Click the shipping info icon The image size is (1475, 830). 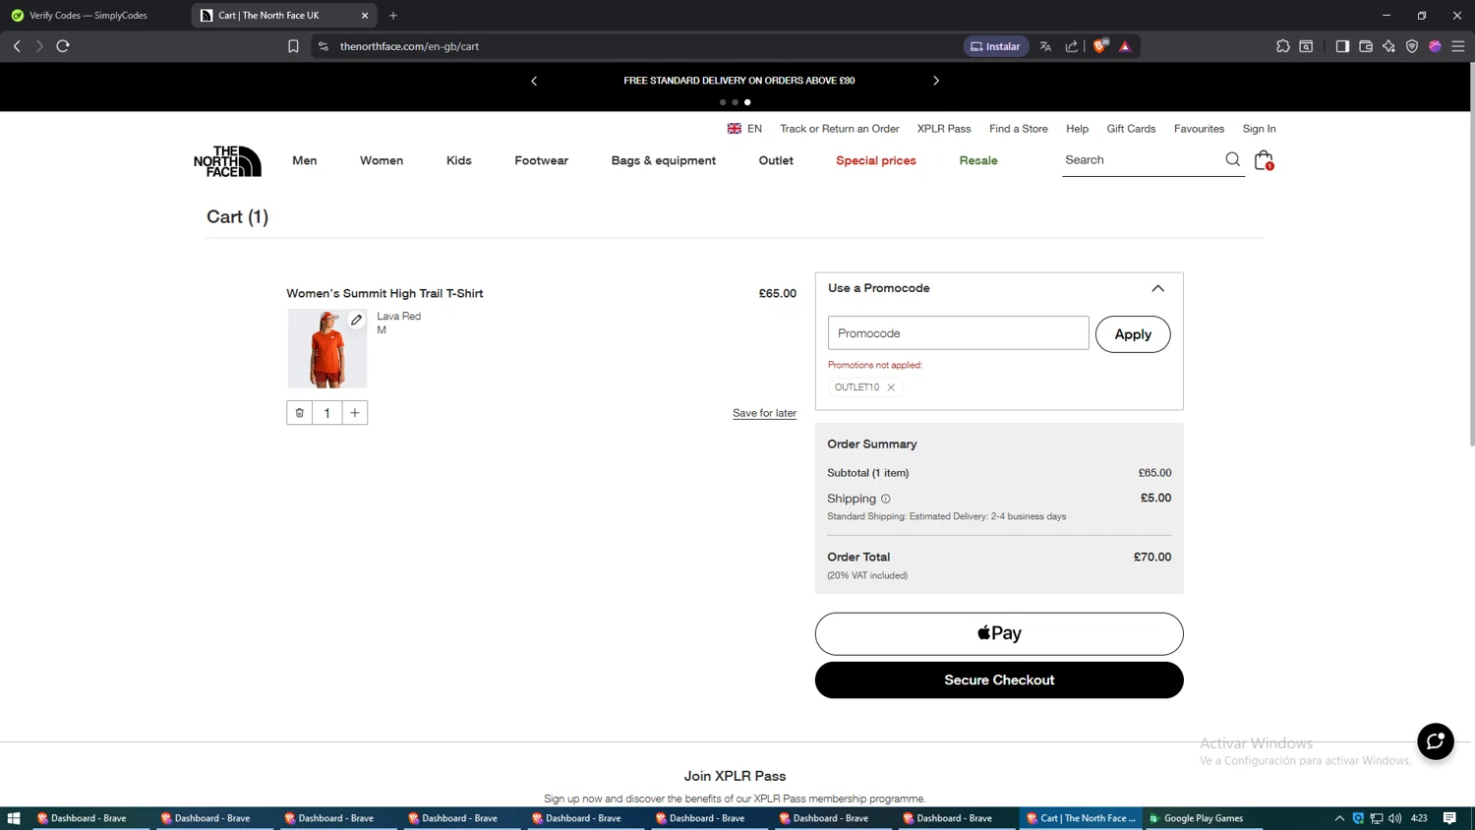pos(885,499)
